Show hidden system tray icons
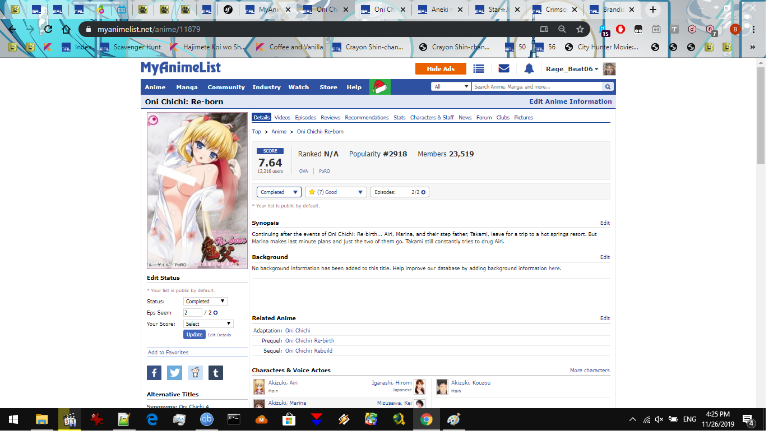 tap(633, 419)
